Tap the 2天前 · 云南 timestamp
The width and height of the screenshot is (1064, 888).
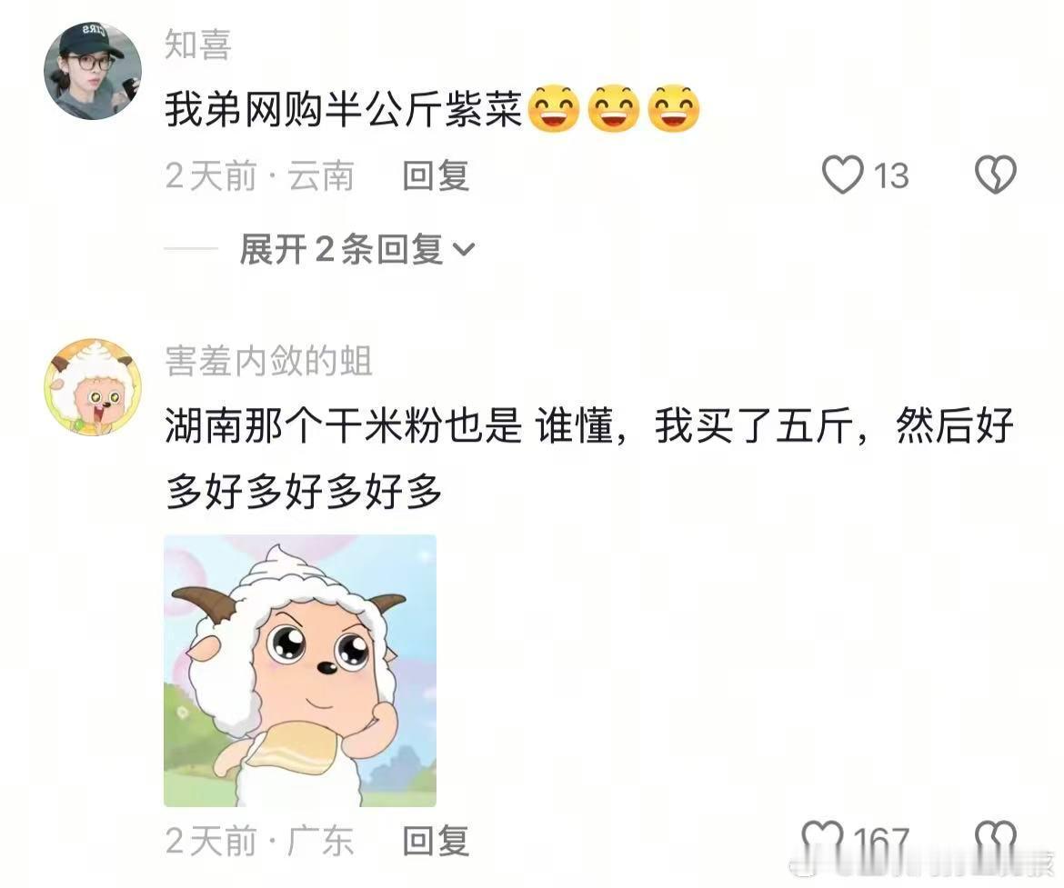(259, 175)
